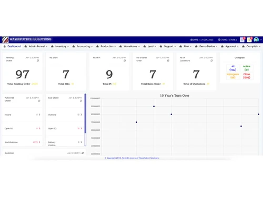The image size is (263, 197).
Task: Expand the RMA dropdown menu
Action: [x=187, y=46]
